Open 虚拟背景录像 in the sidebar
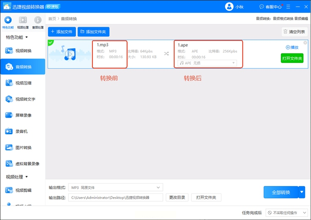 23,164
